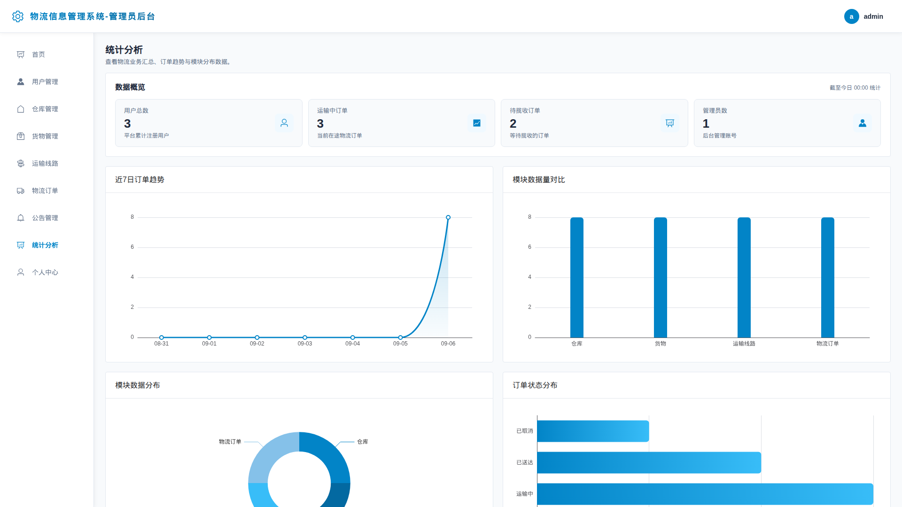This screenshot has height=507, width=902.
Task: Click the 公告管理 bell icon
Action: click(21, 218)
